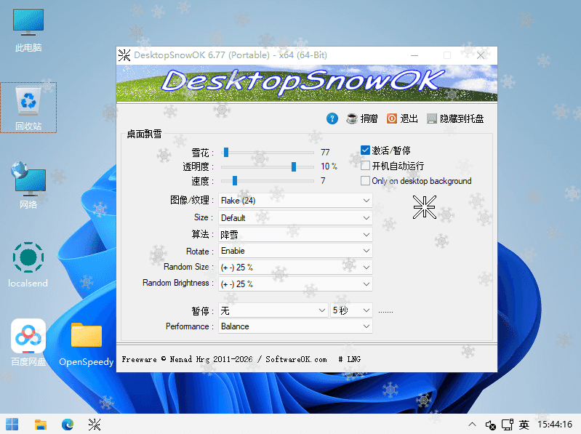
Task: Open the 暂停 无 dropdown
Action: point(273,310)
